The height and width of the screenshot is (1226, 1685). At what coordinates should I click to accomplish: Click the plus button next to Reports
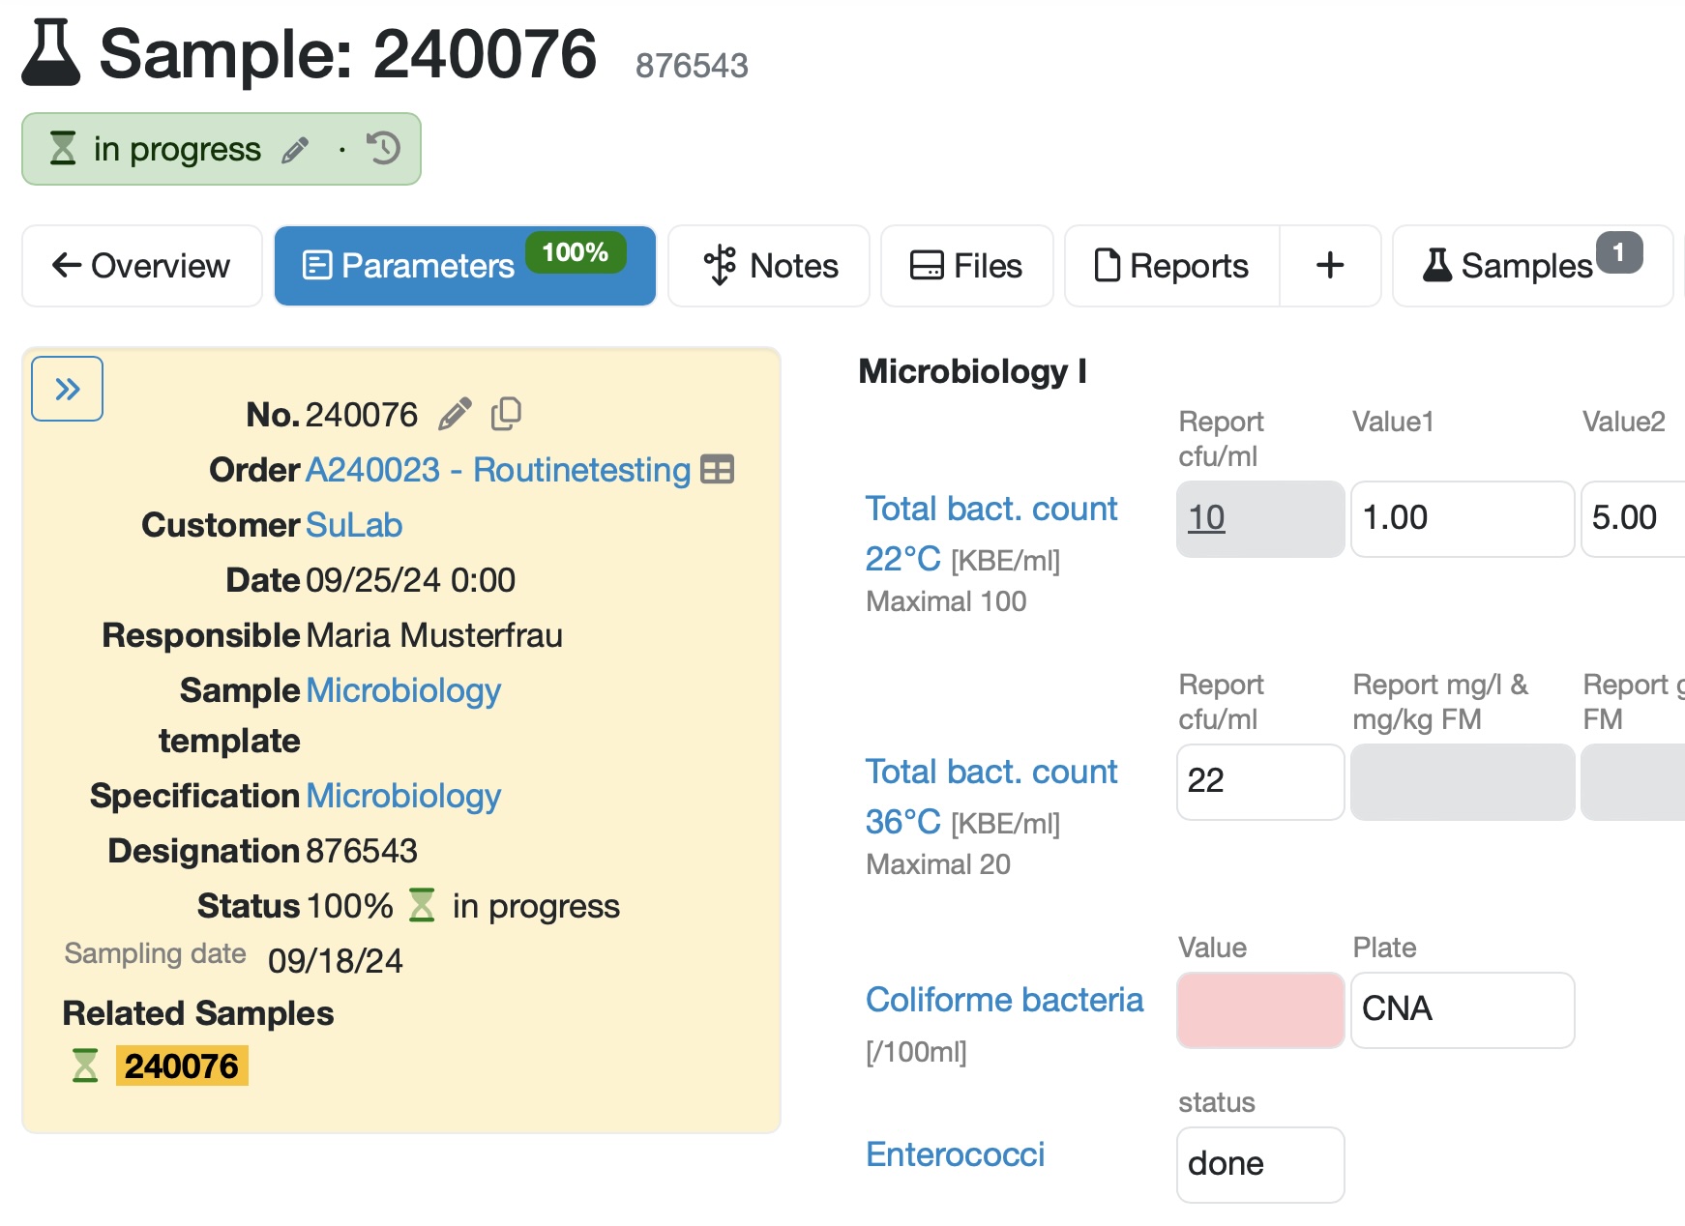(1330, 266)
